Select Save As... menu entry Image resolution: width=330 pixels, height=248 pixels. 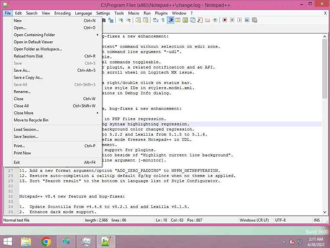tap(54, 70)
